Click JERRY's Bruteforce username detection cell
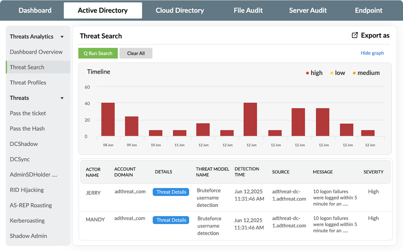Screen dimensions: 403x251 tap(209, 198)
